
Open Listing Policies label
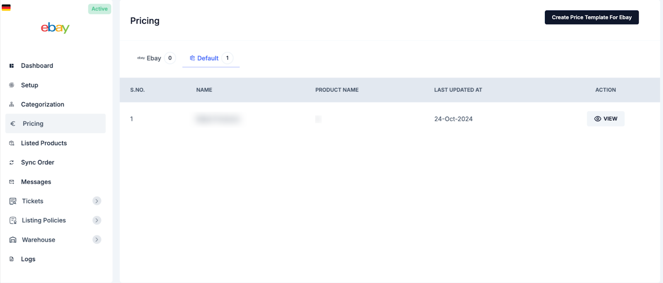click(44, 220)
